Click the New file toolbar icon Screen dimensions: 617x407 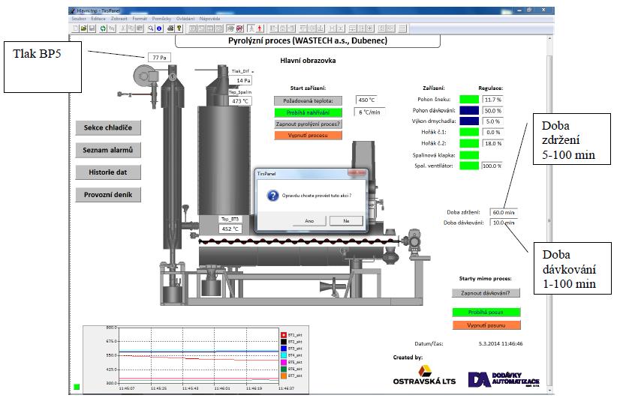point(76,28)
